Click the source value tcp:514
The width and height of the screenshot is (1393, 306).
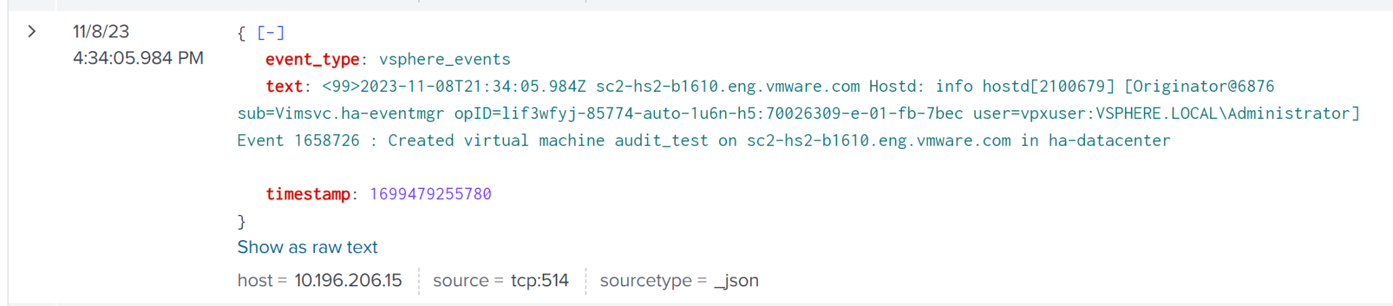click(x=539, y=280)
